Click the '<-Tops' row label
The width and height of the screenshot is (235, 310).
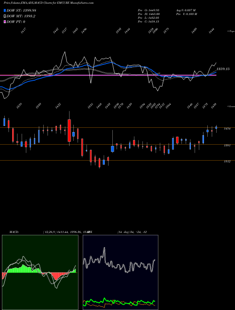click(x=231, y=31)
